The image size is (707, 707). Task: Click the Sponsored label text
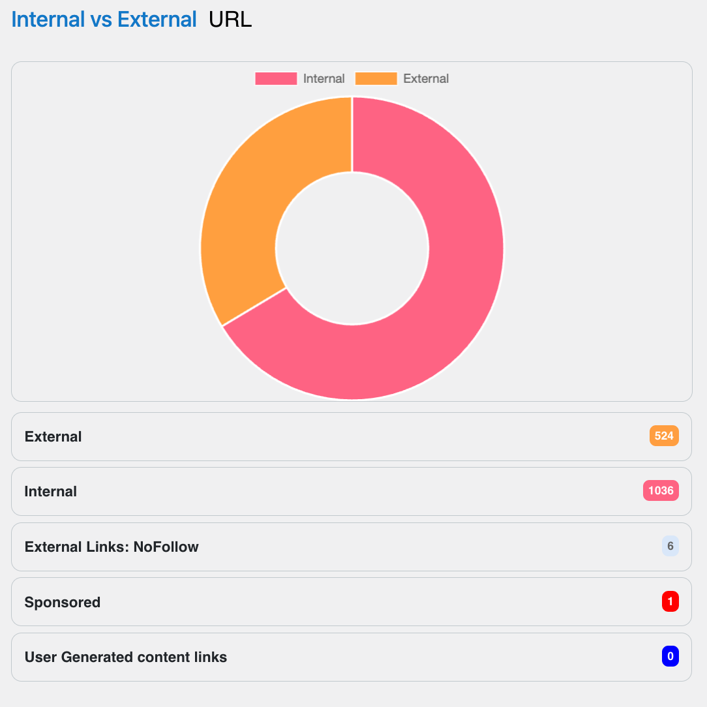coord(62,602)
